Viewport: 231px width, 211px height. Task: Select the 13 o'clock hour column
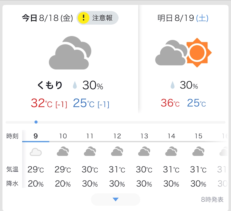click(x=144, y=136)
